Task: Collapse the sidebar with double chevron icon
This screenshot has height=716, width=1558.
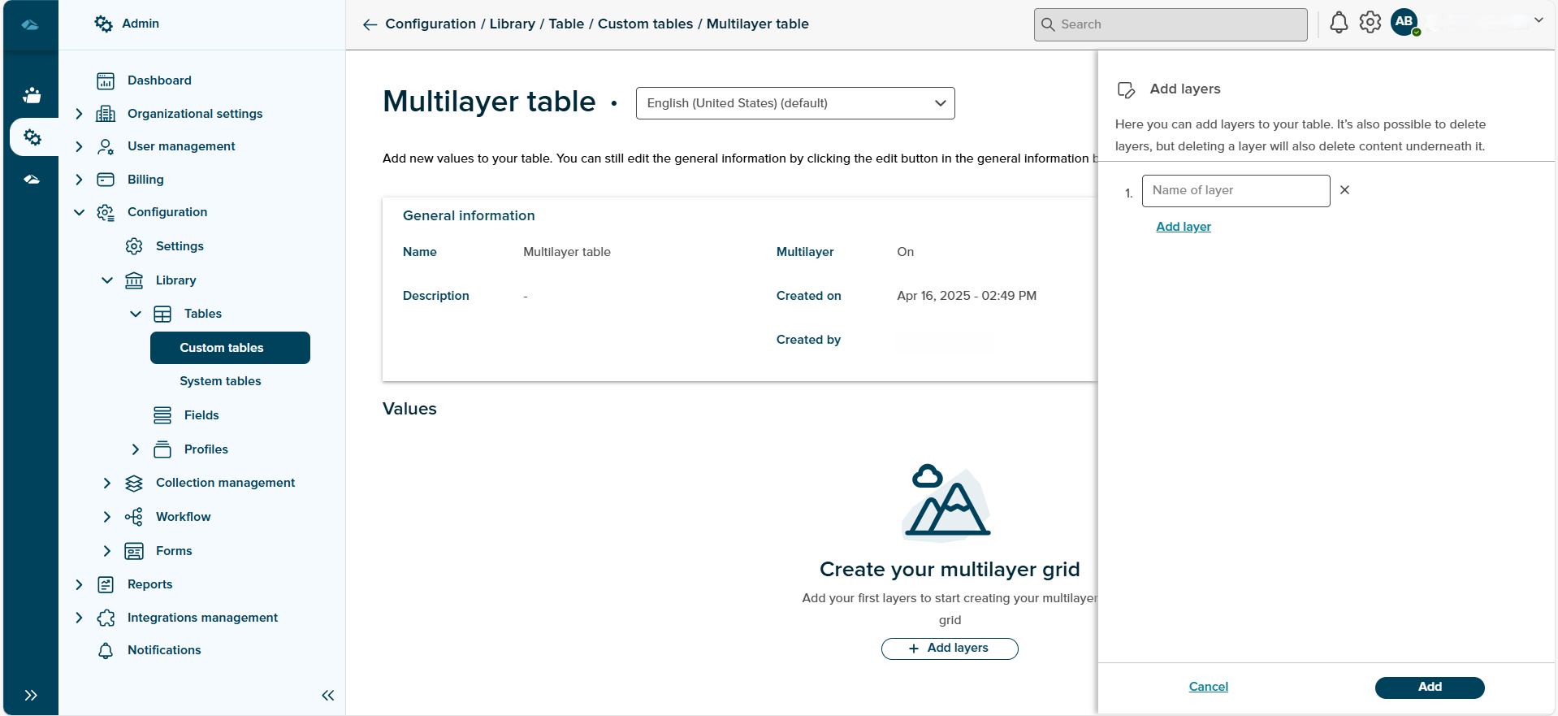Action: [x=328, y=695]
